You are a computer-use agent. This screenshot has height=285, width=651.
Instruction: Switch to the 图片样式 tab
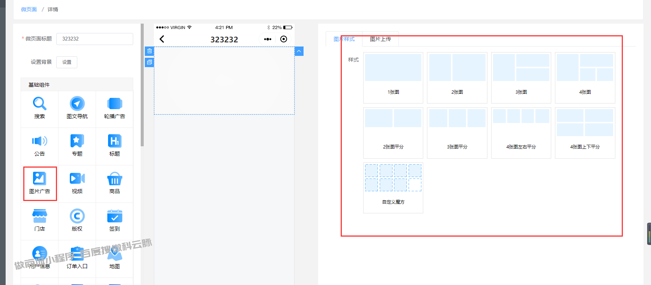[x=344, y=39]
